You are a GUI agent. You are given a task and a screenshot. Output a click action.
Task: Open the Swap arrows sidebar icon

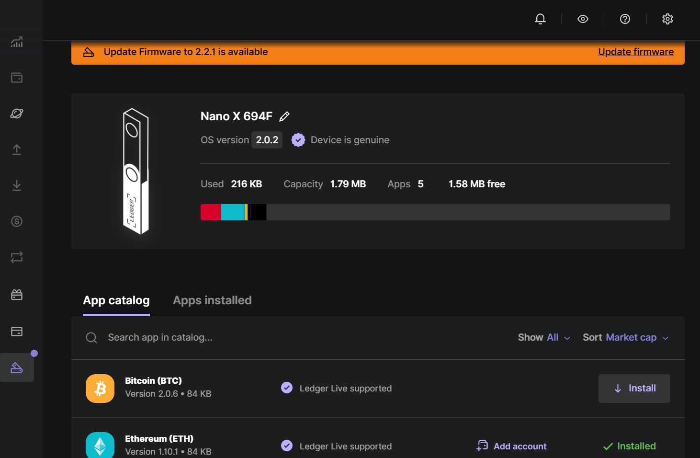[17, 257]
